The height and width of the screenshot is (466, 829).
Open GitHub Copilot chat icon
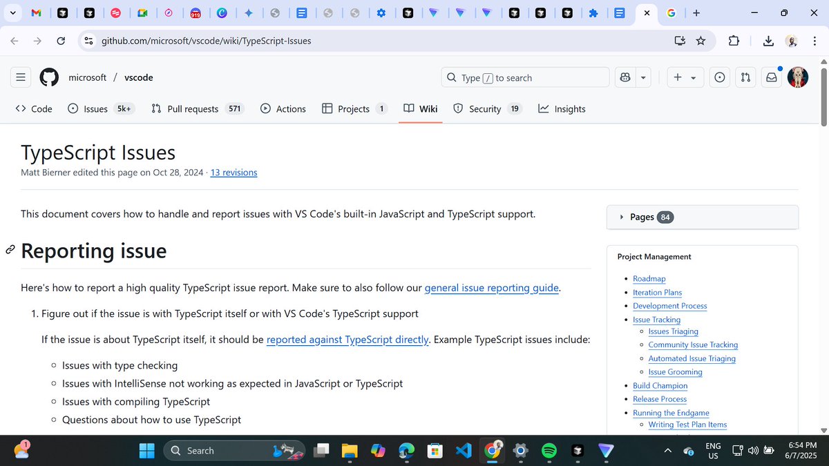[x=625, y=77]
